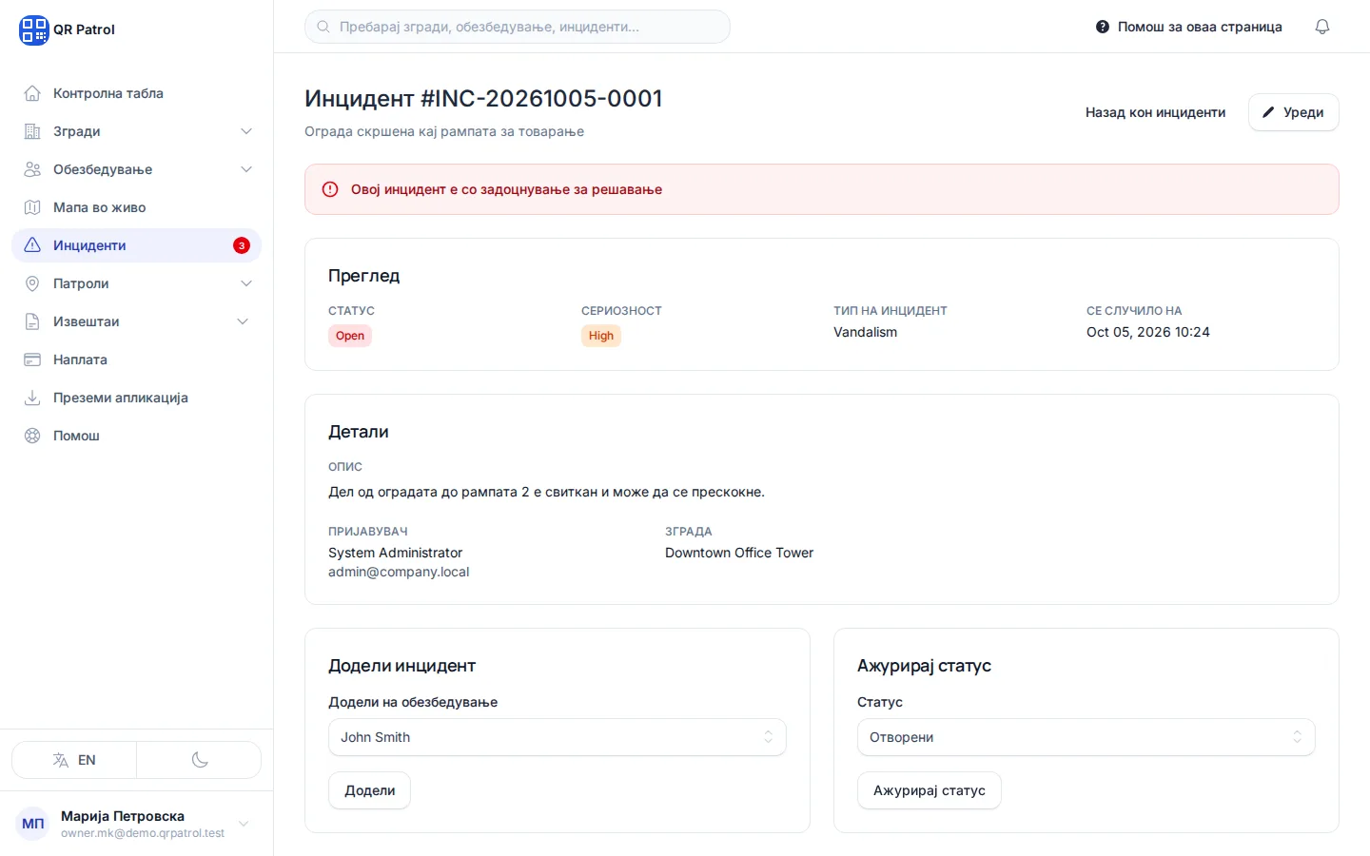Open the John Smith assignee dropdown
The width and height of the screenshot is (1370, 856).
[x=558, y=737]
